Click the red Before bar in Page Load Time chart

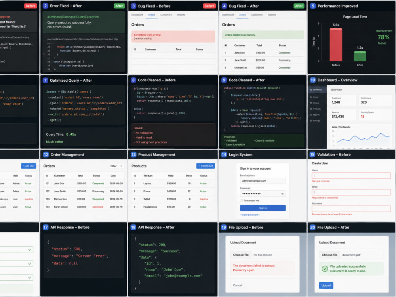pyautogui.click(x=336, y=44)
